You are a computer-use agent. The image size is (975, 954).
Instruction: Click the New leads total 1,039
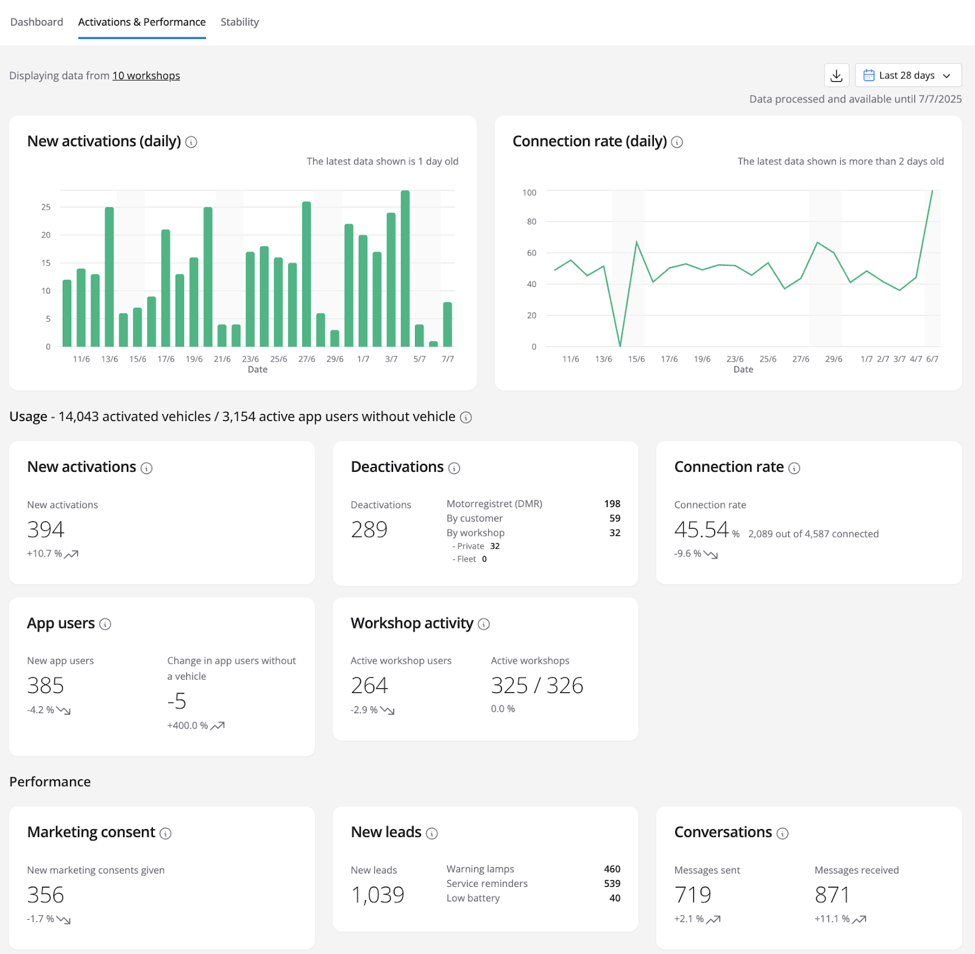tap(378, 895)
